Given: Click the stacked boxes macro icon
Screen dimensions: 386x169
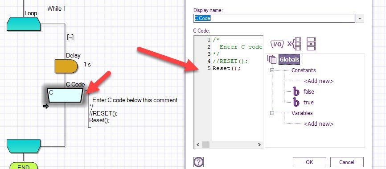Looking at the screenshot, I should pos(311,44).
